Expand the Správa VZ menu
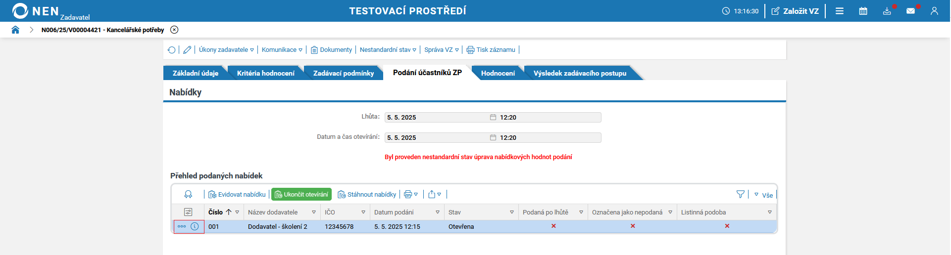Image resolution: width=951 pixels, height=255 pixels. (442, 50)
